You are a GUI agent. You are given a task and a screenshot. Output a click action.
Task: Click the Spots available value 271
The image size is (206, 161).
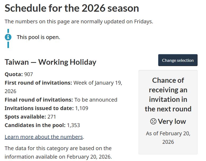[x=52, y=117]
